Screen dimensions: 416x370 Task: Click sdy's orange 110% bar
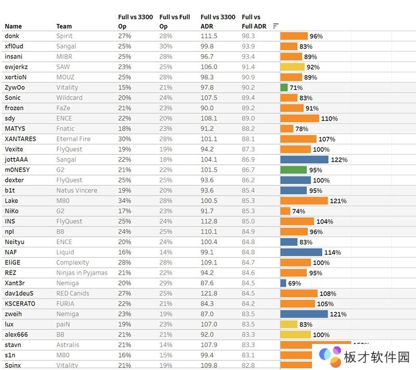tap(300, 118)
